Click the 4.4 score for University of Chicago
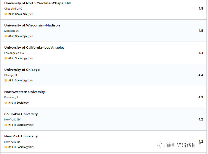208x154 pixels. point(201,75)
